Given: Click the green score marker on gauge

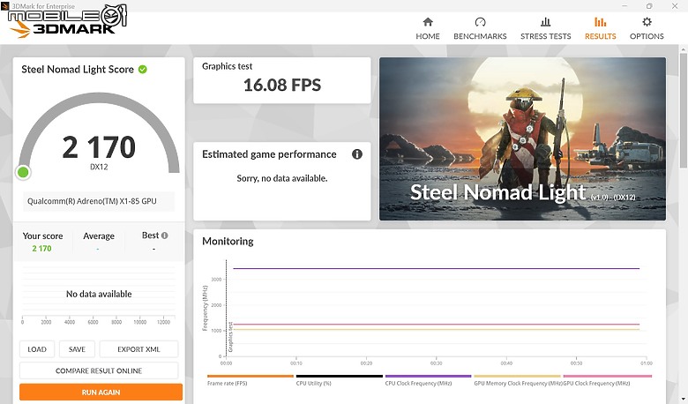Looking at the screenshot, I should pyautogui.click(x=23, y=172).
